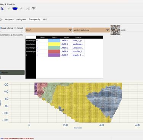Open the 5517.71 value dropdown
Screen dimensions: 143x140
click(x=49, y=30)
